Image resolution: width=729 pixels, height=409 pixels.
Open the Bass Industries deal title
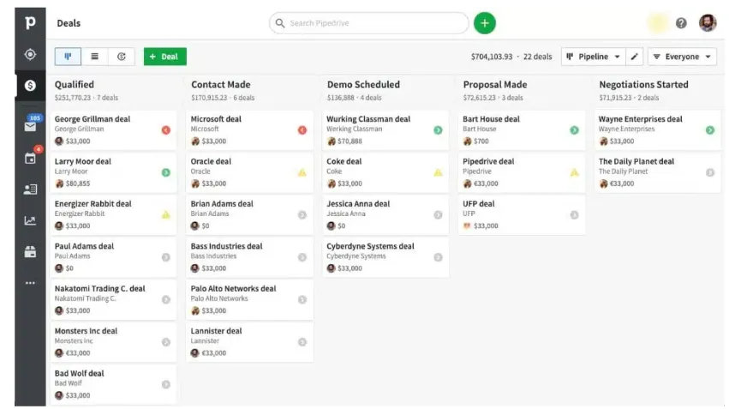226,246
